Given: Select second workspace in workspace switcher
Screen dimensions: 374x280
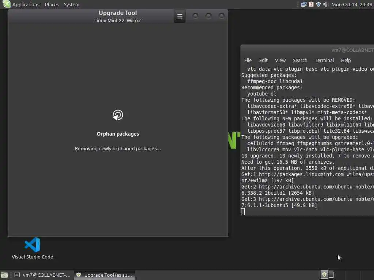Looking at the screenshot, I should coord(331,275).
